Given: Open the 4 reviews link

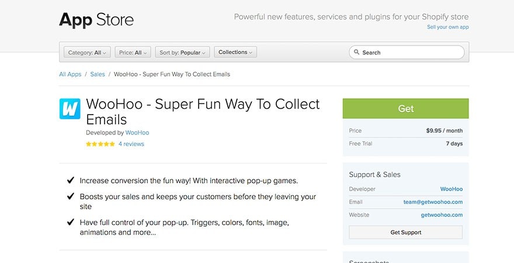Looking at the screenshot, I should point(131,144).
